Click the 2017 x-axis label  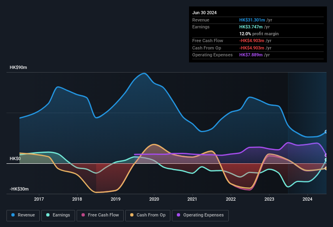click(x=39, y=199)
